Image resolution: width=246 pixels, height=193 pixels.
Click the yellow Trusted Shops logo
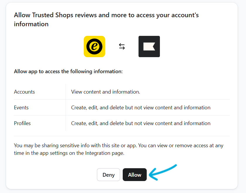pos(94,46)
